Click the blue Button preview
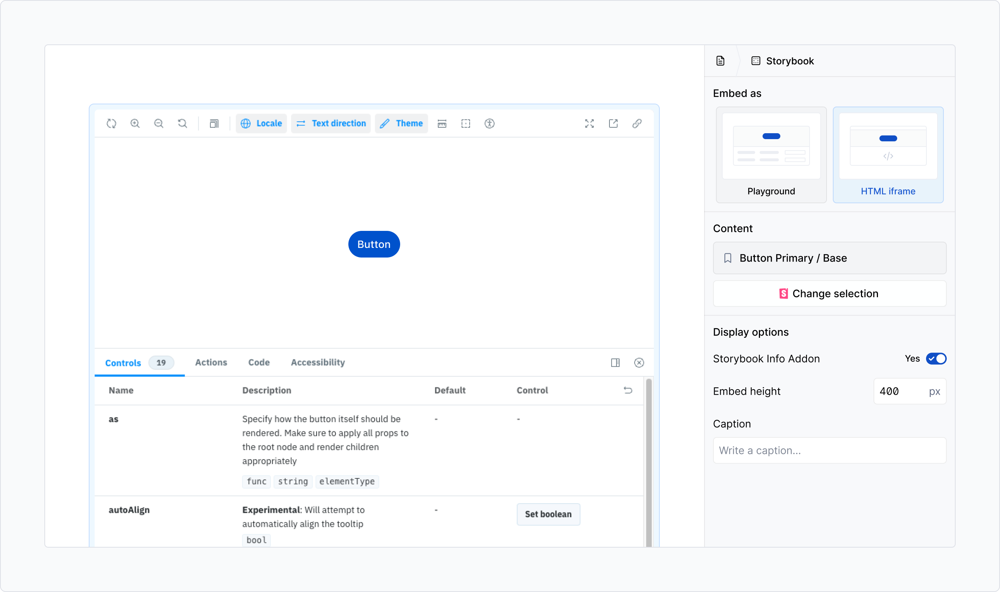 tap(374, 244)
